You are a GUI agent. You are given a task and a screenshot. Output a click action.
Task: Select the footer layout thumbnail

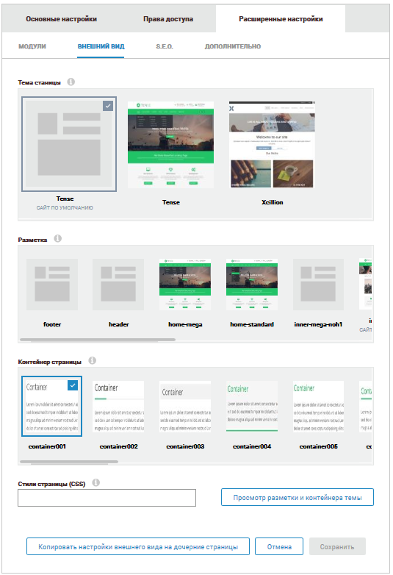(52, 285)
